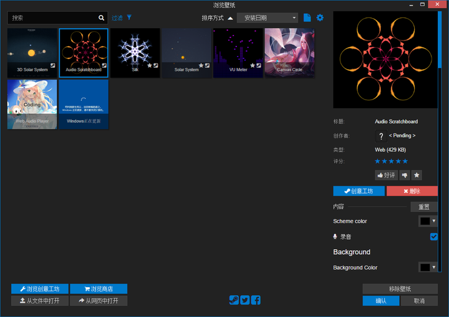
Task: Click the Scheme color black swatch
Action: click(x=425, y=221)
